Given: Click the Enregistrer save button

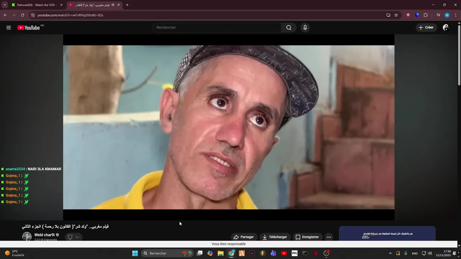Looking at the screenshot, I should click(307, 237).
